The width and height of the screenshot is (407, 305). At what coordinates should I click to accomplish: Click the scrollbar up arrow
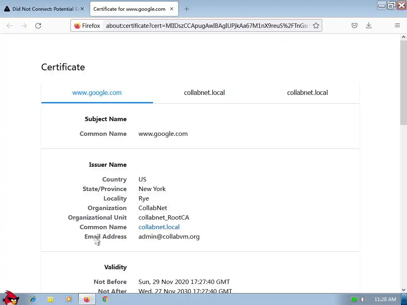click(x=403, y=37)
